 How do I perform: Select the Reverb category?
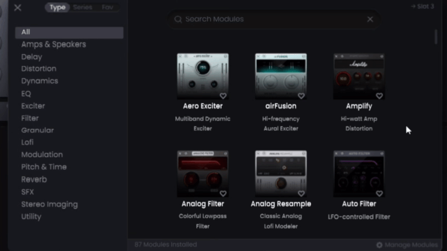(x=34, y=180)
